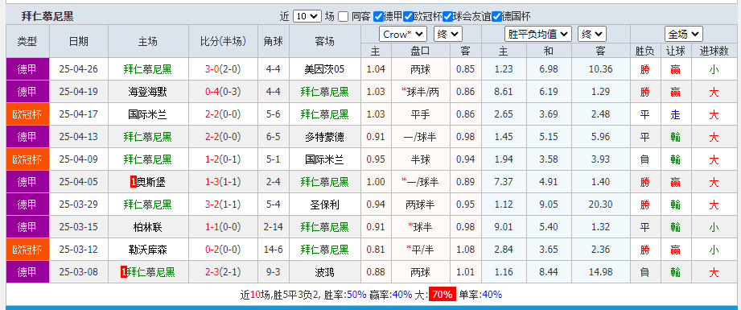The width and height of the screenshot is (741, 310).
Task: Click the 日期 column header
Action: (x=79, y=42)
